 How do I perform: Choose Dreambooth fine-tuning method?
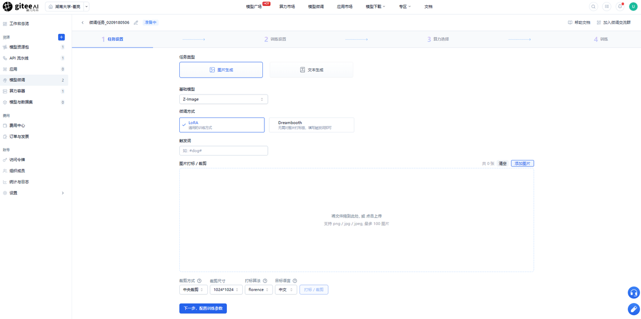pyautogui.click(x=311, y=125)
